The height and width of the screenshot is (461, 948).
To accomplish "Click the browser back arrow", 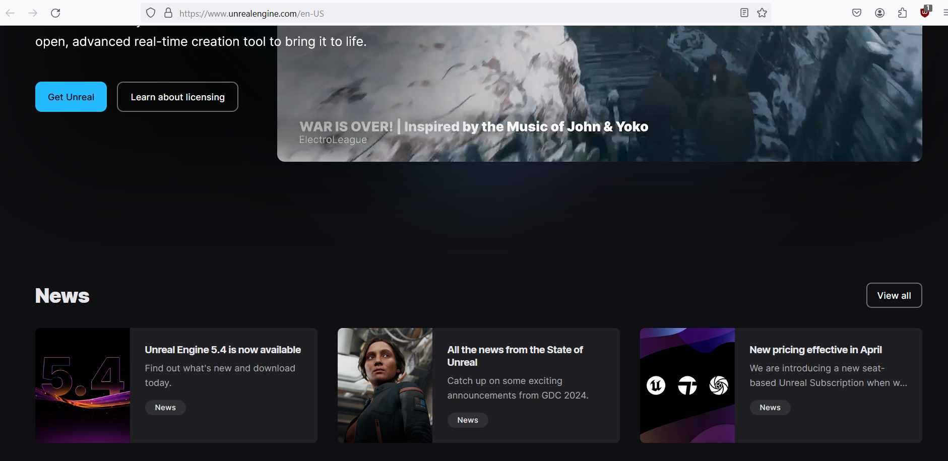I will 10,13.
